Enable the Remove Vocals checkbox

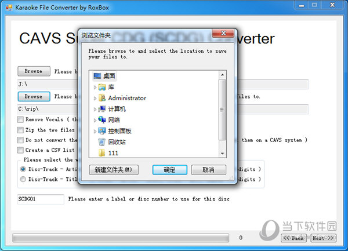20,120
